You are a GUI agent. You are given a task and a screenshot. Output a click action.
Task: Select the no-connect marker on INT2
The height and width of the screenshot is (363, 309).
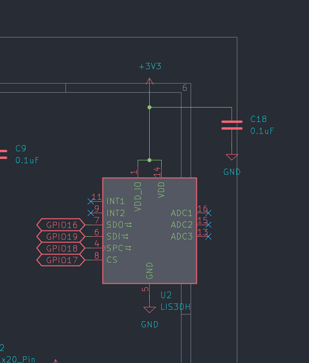point(90,213)
